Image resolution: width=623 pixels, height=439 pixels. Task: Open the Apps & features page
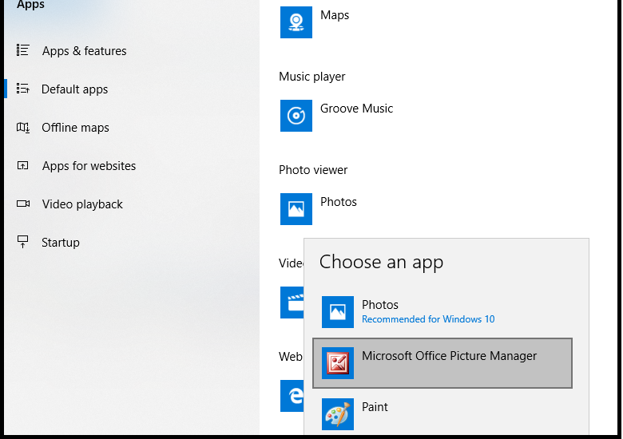coord(84,51)
